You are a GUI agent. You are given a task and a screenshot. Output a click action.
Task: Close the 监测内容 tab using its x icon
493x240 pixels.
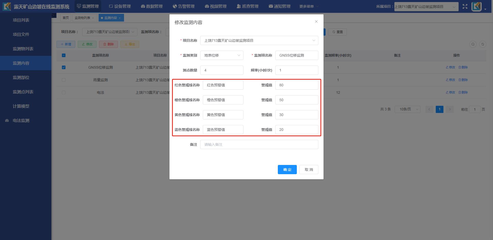120,18
